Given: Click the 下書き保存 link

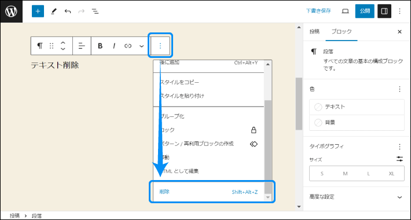Looking at the screenshot, I should point(318,11).
